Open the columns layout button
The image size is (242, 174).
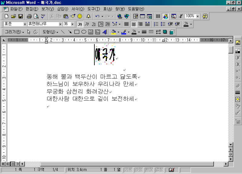click(158, 16)
